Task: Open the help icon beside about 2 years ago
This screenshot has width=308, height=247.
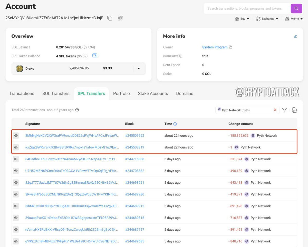Action: pos(77,110)
